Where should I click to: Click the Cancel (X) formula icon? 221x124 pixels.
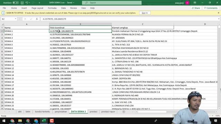click(x=25, y=19)
